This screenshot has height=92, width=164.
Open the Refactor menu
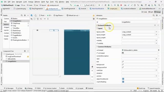pyautogui.click(x=37, y=2)
